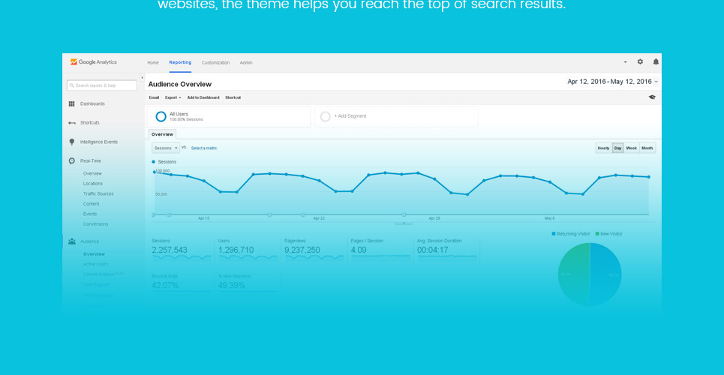
Task: Open the settings gear icon
Action: click(640, 62)
